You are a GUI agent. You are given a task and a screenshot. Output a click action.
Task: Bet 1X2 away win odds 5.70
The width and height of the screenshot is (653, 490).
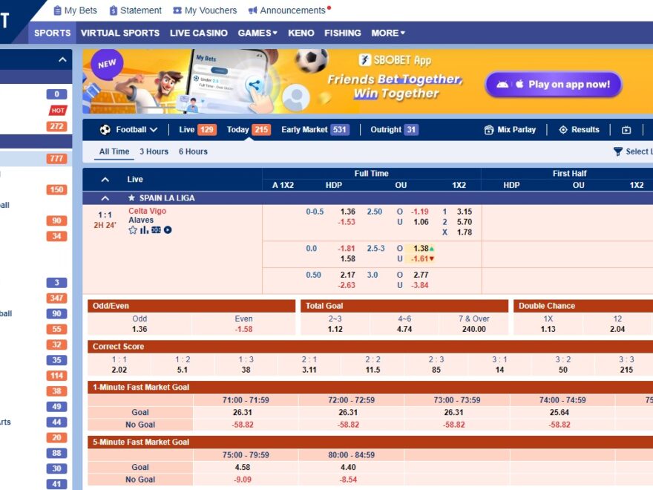[465, 222]
